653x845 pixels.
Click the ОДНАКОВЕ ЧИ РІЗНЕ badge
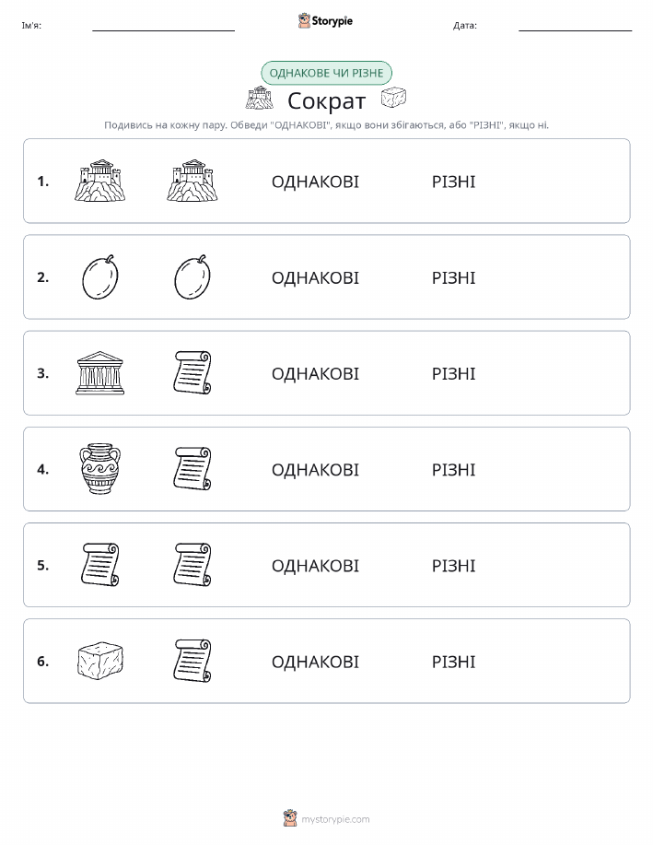(x=326, y=73)
